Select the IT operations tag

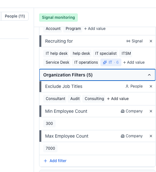pos(85,62)
